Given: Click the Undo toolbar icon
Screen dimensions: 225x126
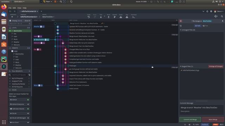Looking at the screenshot, I should pos(89,17).
